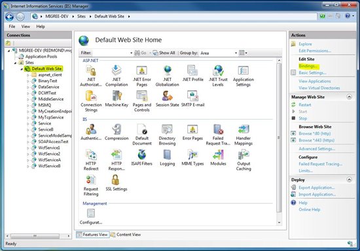Open Default Document feature
The width and height of the screenshot is (360, 251).
pos(142,135)
